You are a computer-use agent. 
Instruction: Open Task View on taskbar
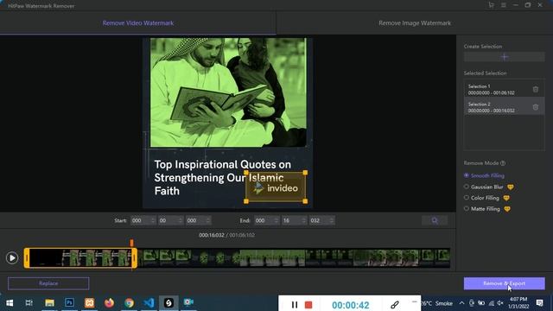[29, 303]
